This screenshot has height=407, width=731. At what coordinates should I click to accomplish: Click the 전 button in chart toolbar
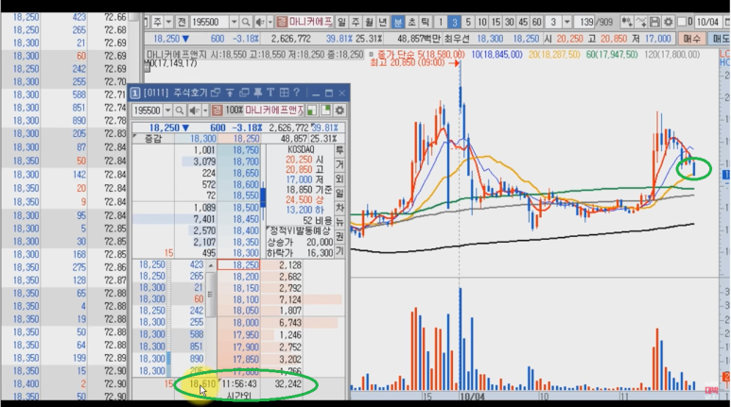[182, 22]
